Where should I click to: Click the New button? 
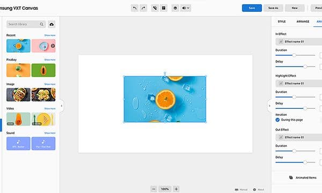pyautogui.click(x=295, y=8)
